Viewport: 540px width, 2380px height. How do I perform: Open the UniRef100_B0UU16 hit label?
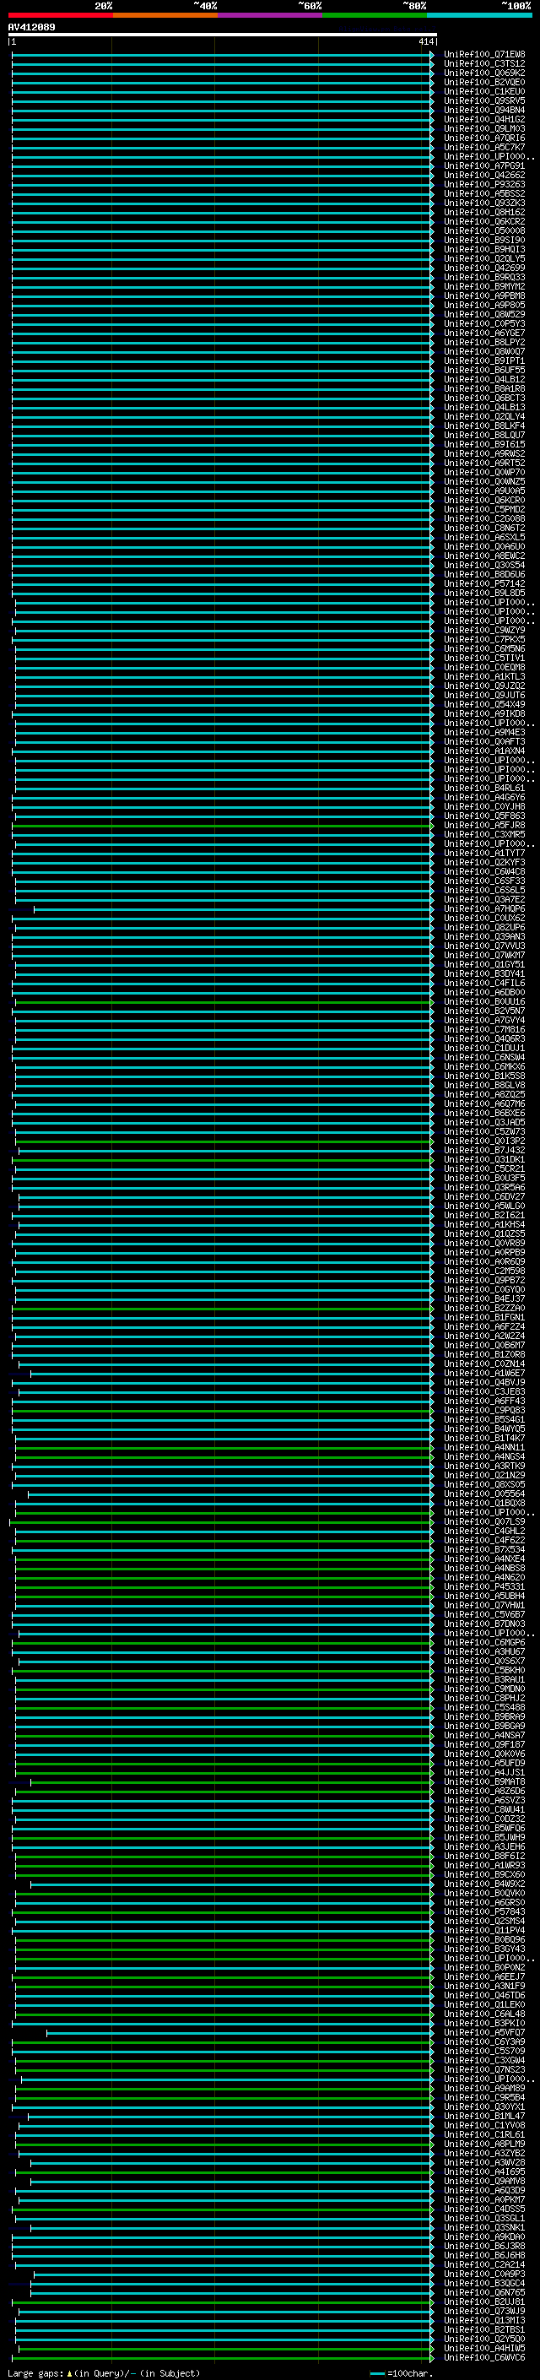483,1001
